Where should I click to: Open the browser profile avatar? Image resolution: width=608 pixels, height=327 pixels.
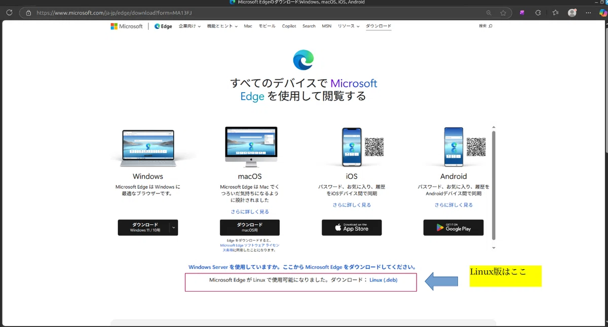572,13
